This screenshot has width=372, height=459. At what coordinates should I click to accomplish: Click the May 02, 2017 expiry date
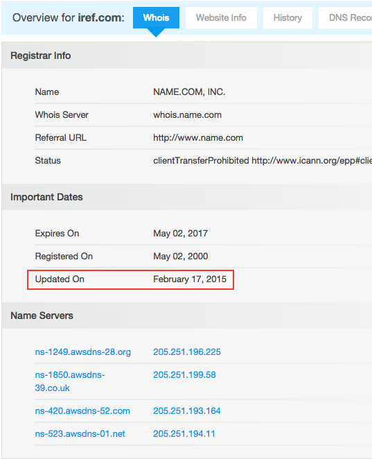pos(180,233)
